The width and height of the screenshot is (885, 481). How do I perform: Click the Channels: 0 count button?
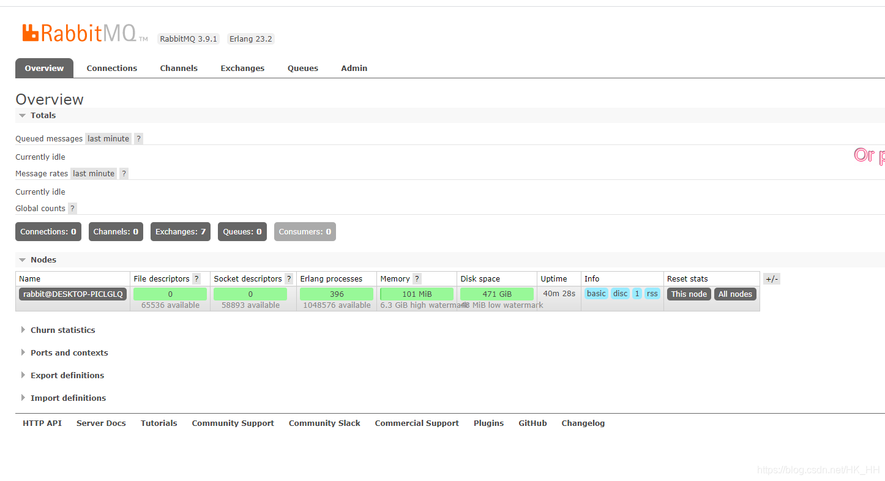tap(116, 231)
